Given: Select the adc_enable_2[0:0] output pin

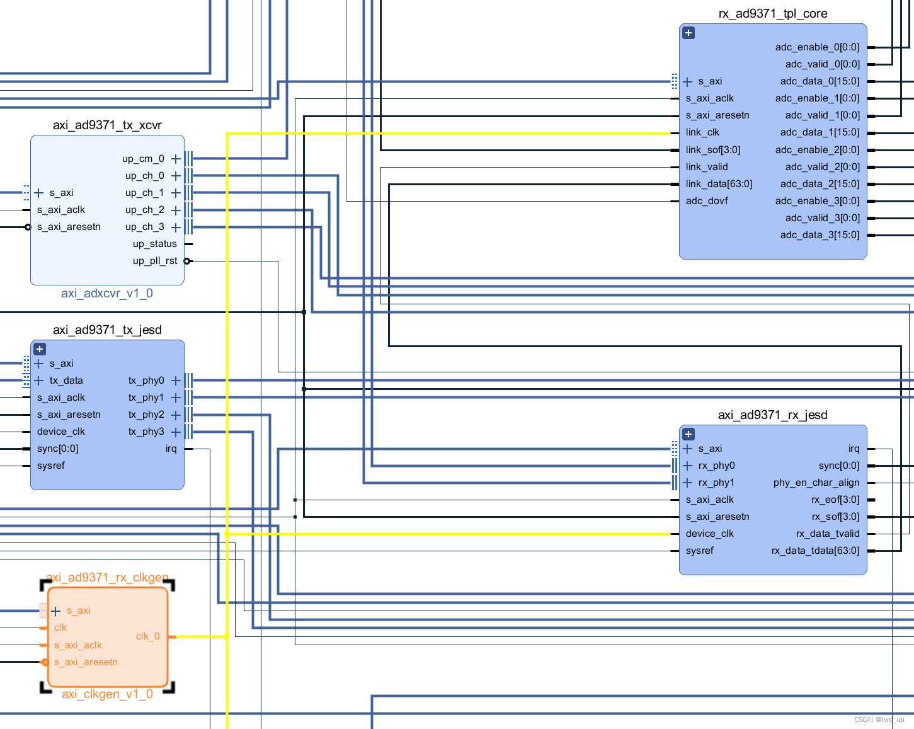Looking at the screenshot, I should [817, 150].
